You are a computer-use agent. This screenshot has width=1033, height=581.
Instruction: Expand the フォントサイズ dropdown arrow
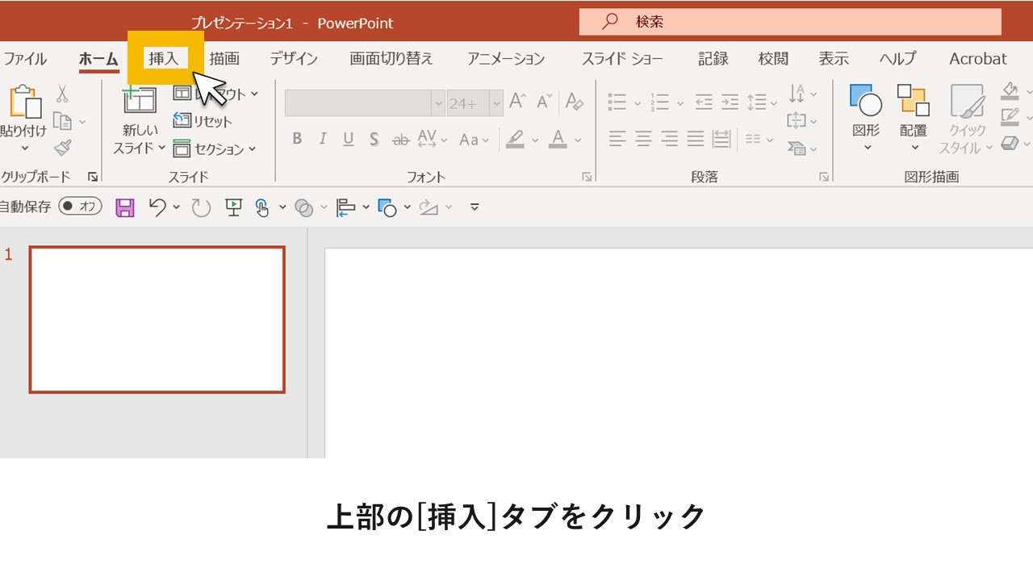[496, 102]
